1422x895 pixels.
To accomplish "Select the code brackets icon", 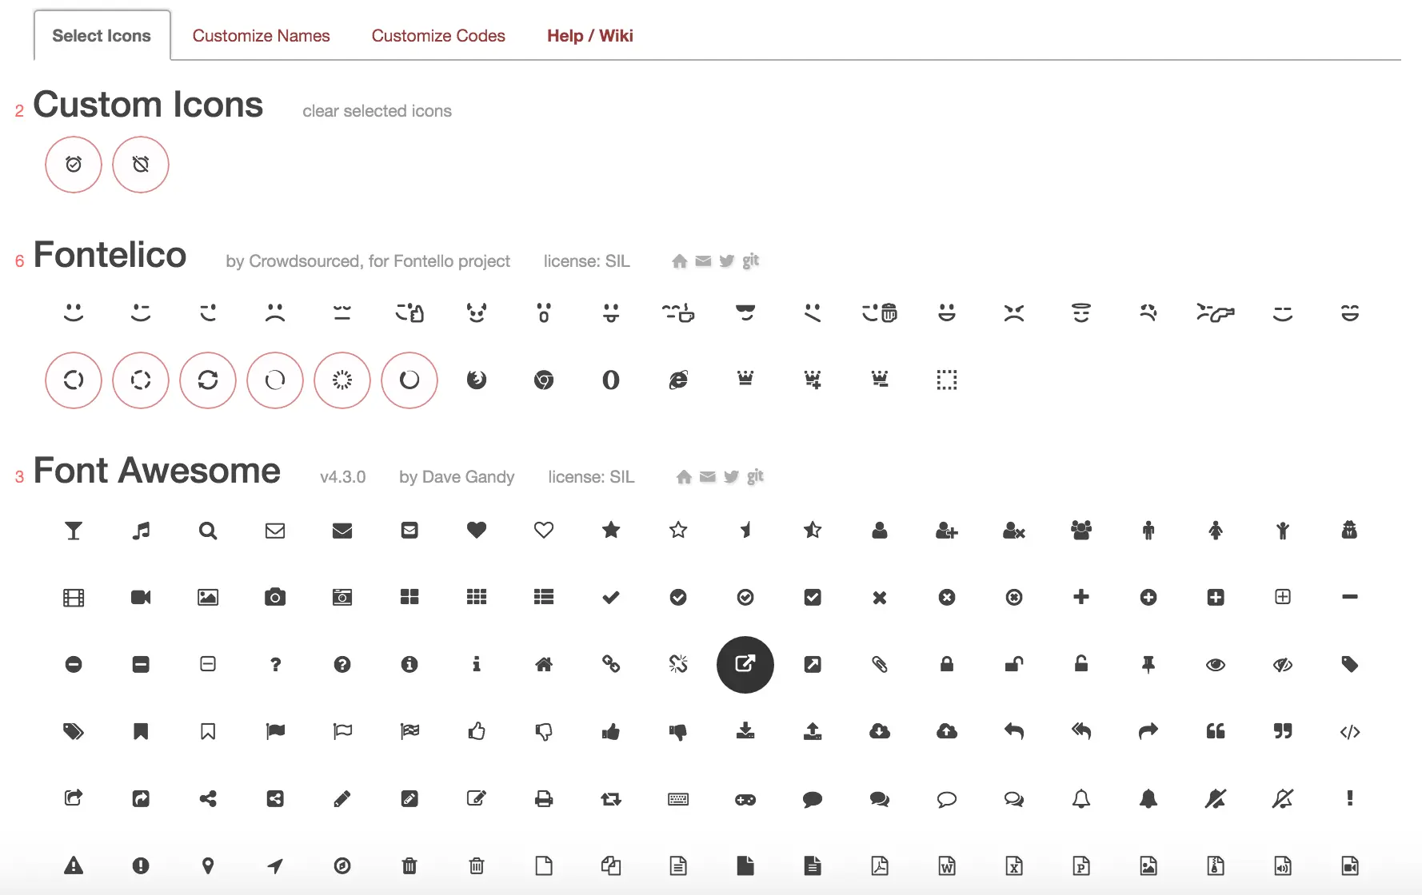I will click(x=1350, y=732).
